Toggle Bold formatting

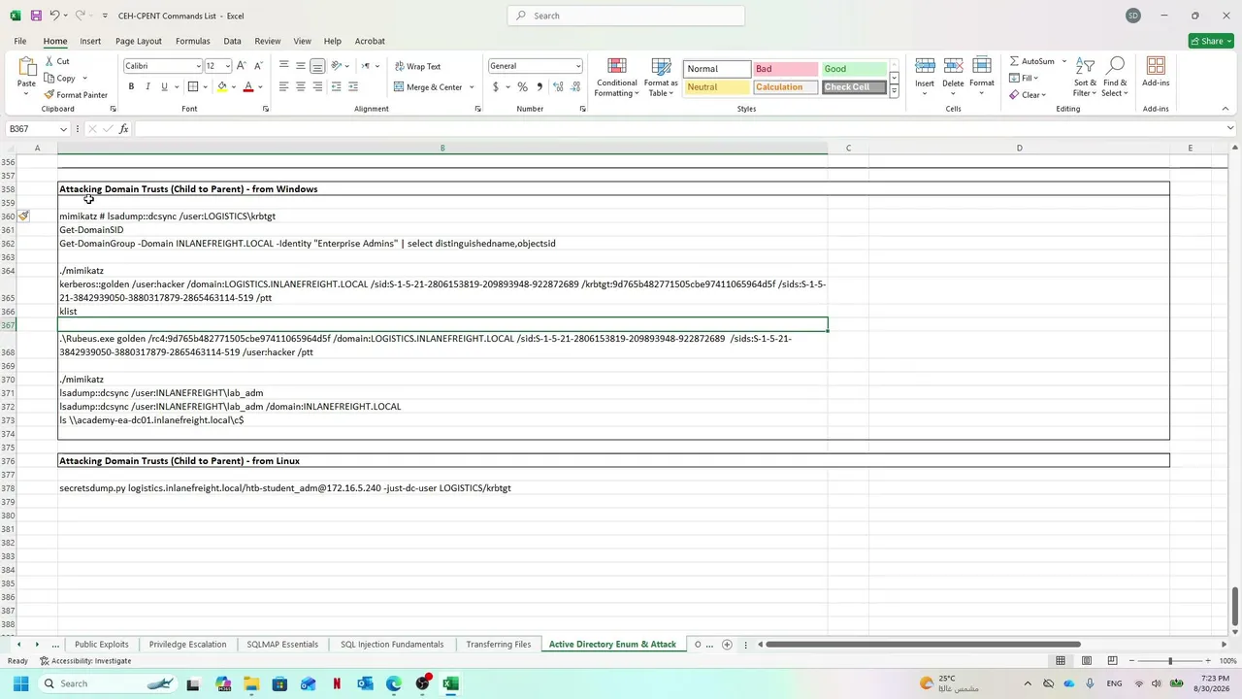coord(131,87)
